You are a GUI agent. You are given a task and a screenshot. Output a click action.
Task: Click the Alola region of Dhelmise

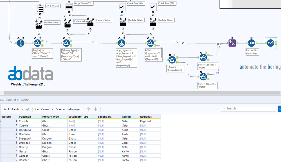tap(130, 134)
